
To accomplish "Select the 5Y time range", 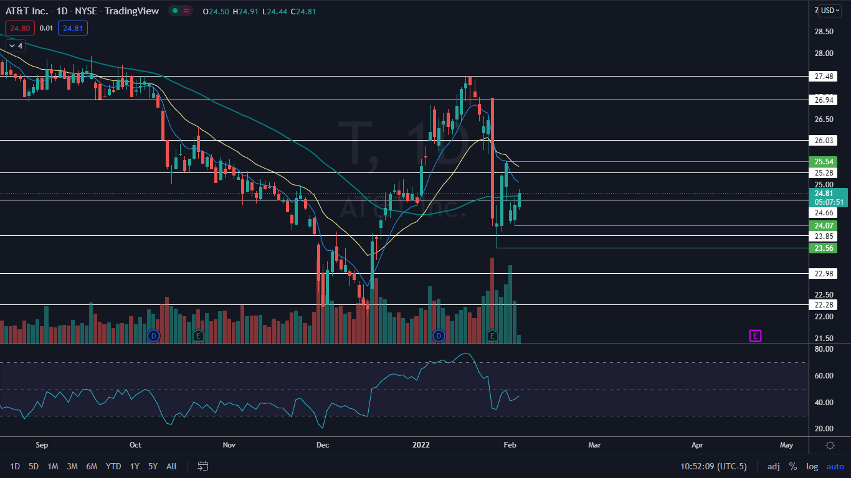I will pyautogui.click(x=153, y=466).
